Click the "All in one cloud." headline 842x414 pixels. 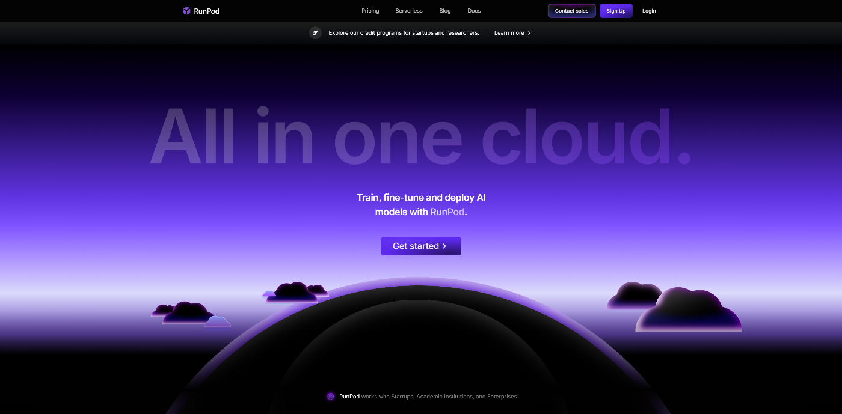[420, 136]
